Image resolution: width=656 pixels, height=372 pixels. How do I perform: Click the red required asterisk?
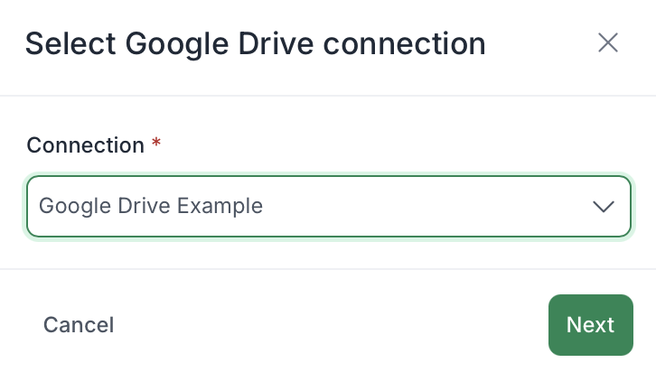pyautogui.click(x=156, y=144)
